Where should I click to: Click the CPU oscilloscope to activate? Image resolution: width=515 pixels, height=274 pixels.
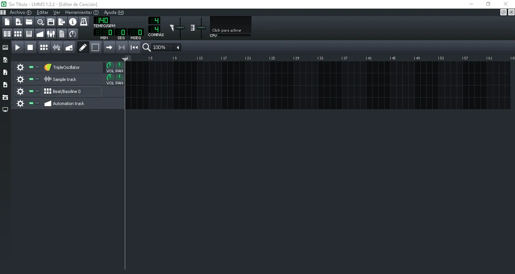coord(231,25)
